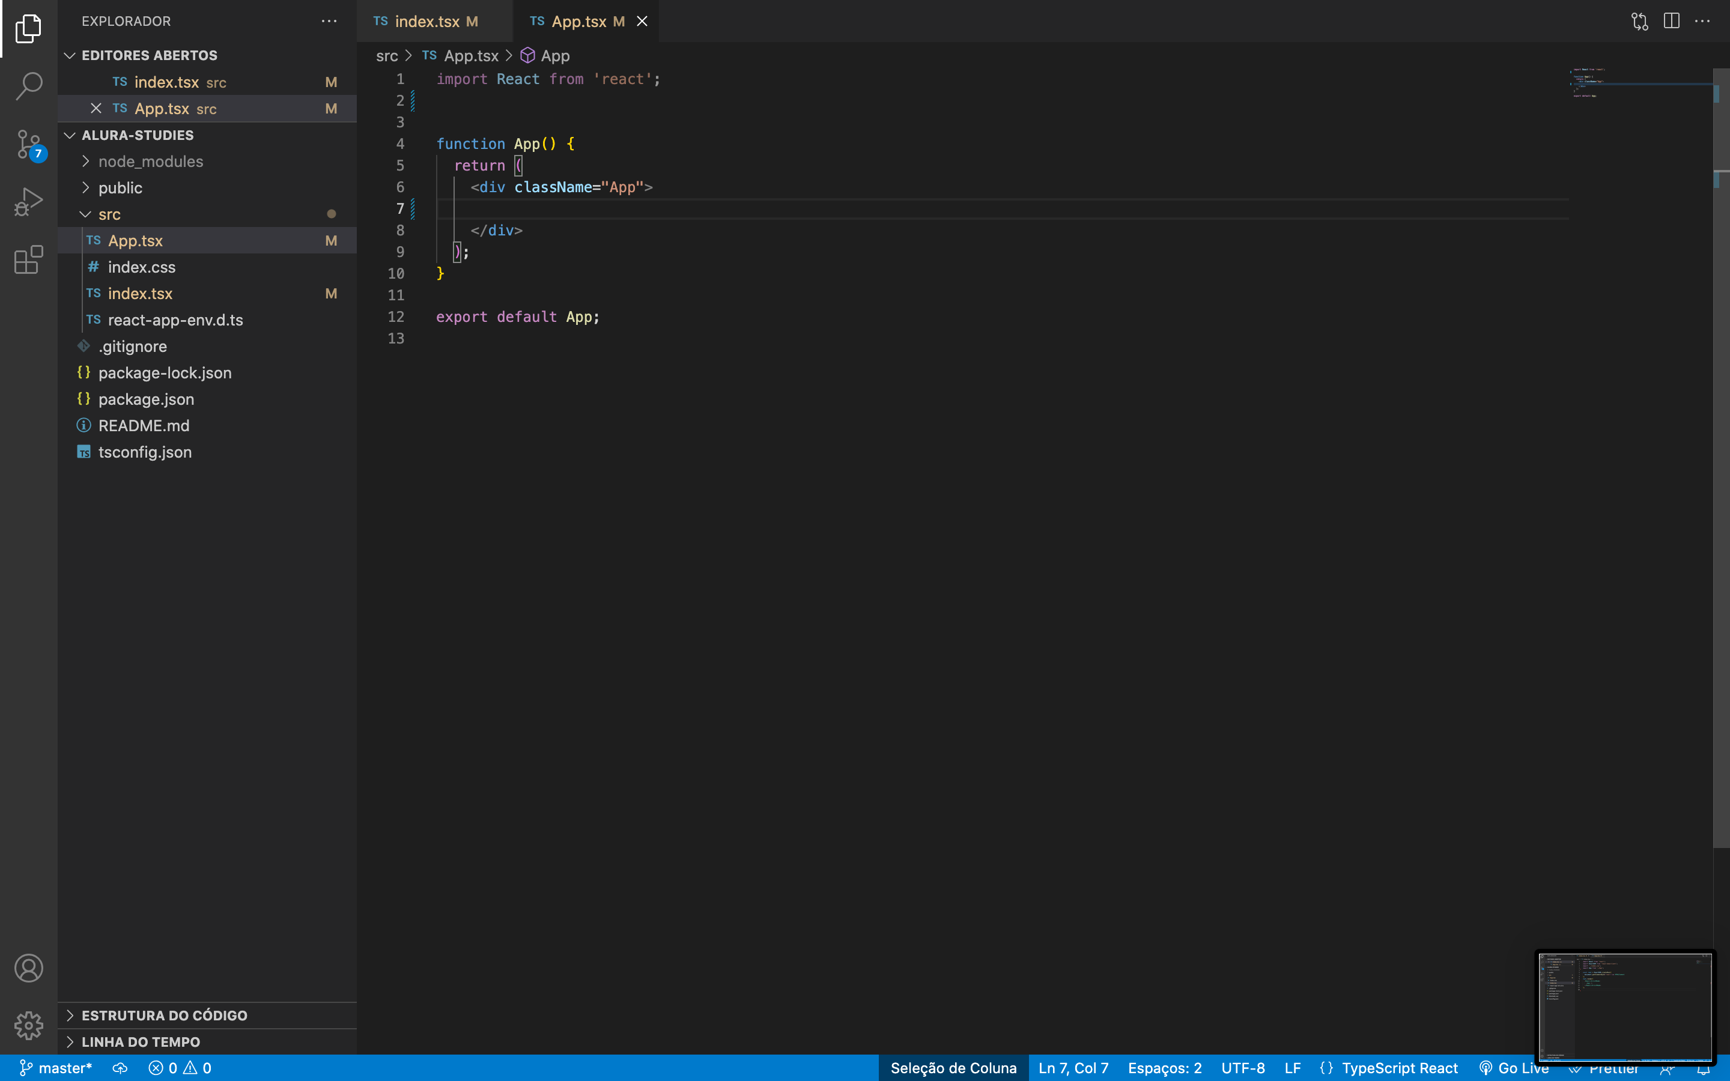Split the editor to the right

(x=1671, y=21)
